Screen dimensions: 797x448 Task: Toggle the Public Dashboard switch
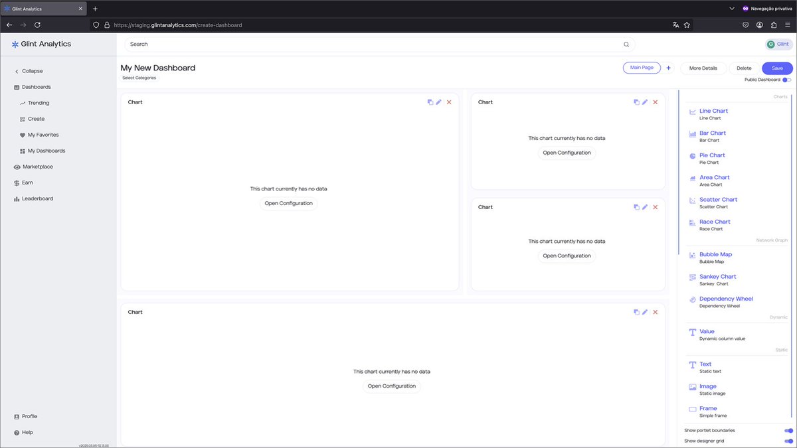(x=786, y=80)
